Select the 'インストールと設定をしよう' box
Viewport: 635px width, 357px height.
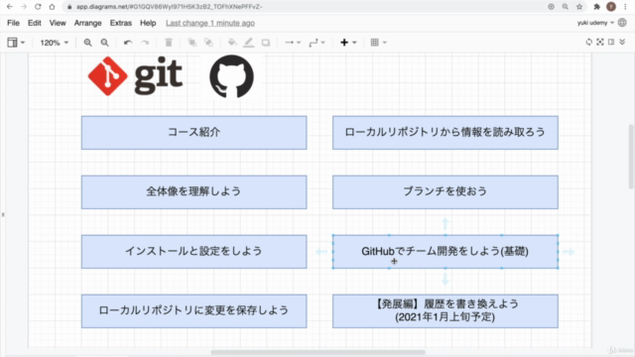tap(194, 252)
